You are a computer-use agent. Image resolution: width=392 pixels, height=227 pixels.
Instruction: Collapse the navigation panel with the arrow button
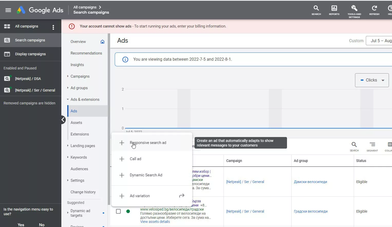coord(63,120)
